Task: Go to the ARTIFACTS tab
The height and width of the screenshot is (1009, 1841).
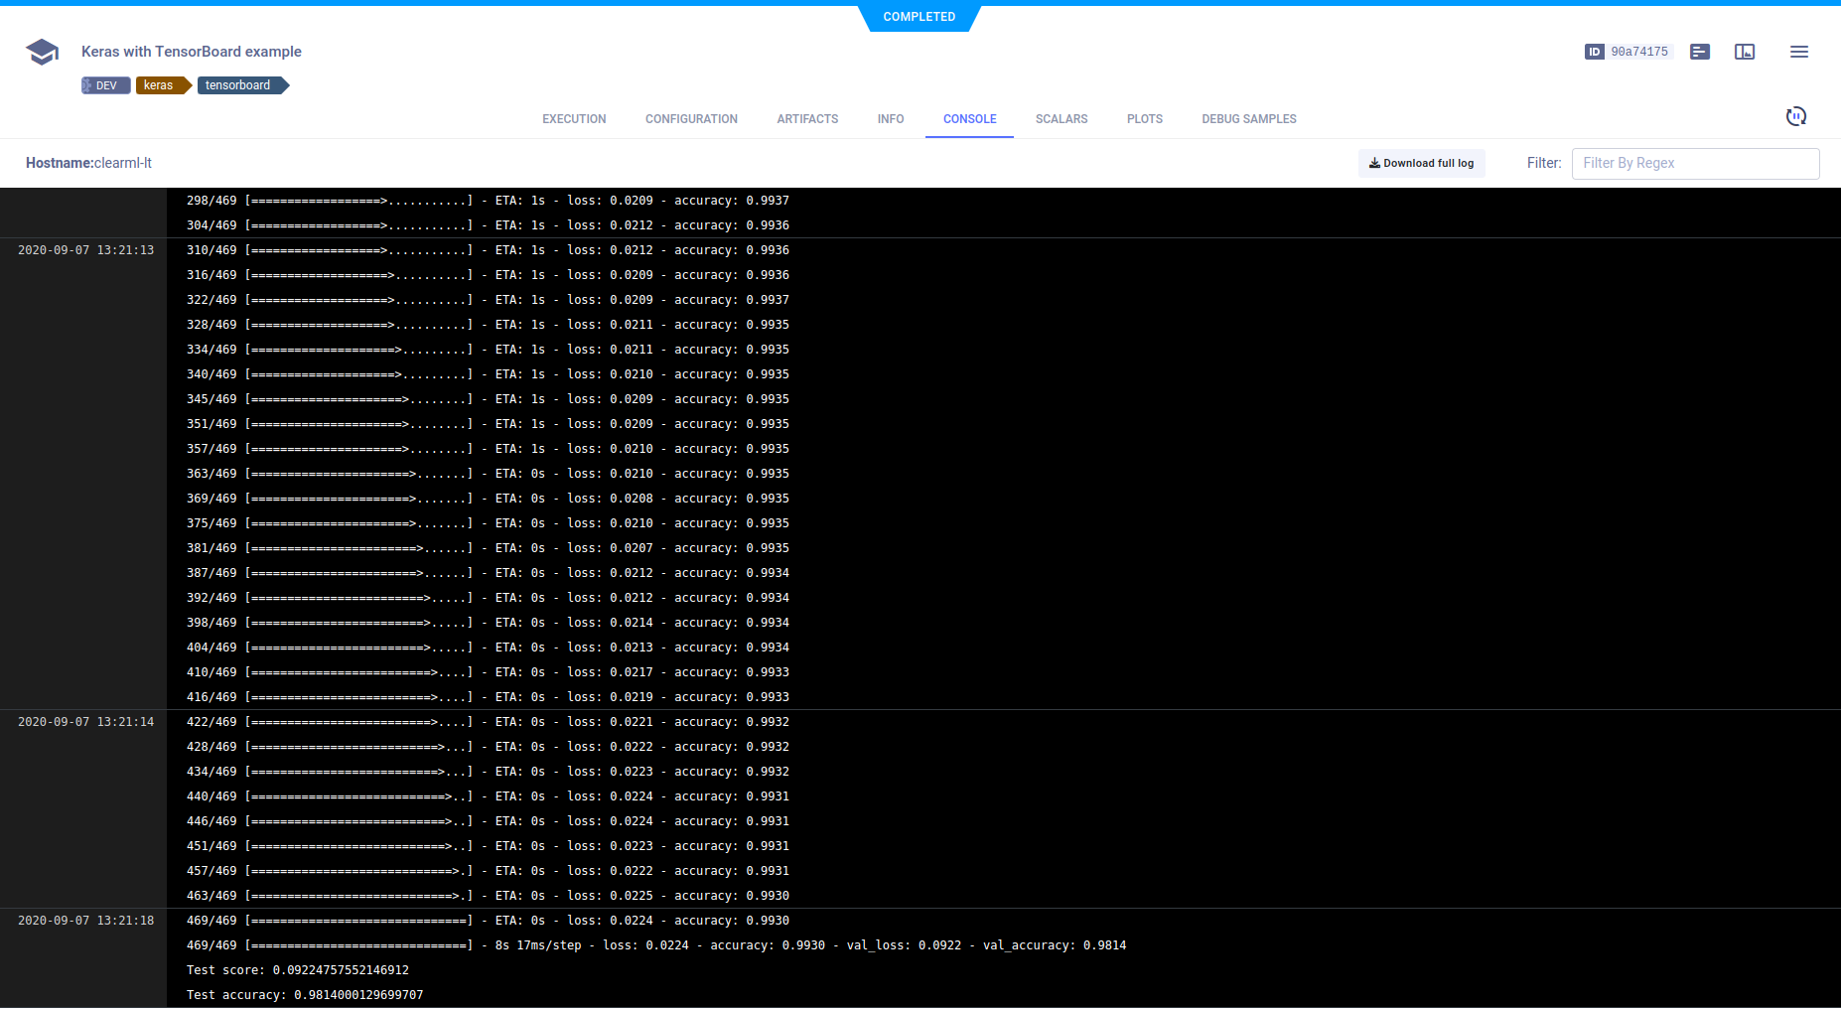Action: [807, 119]
